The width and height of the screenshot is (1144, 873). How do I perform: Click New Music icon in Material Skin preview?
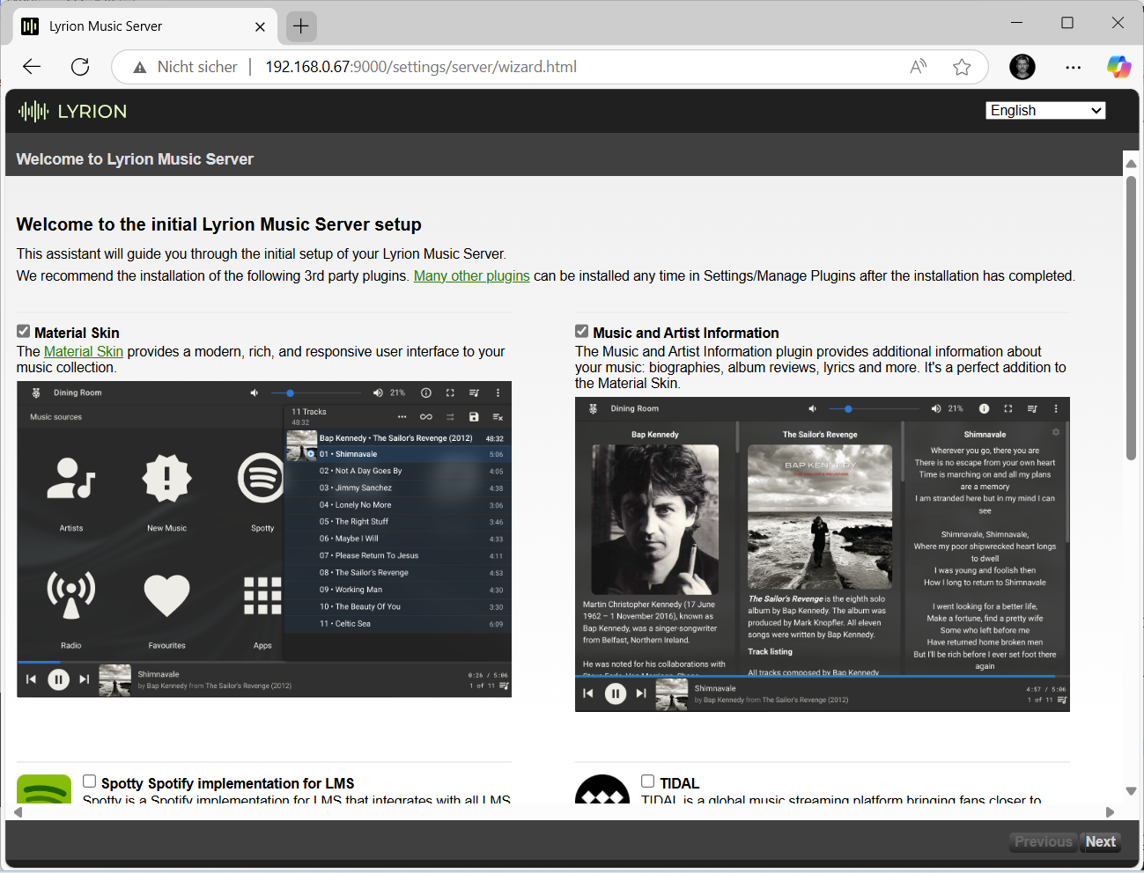point(166,478)
